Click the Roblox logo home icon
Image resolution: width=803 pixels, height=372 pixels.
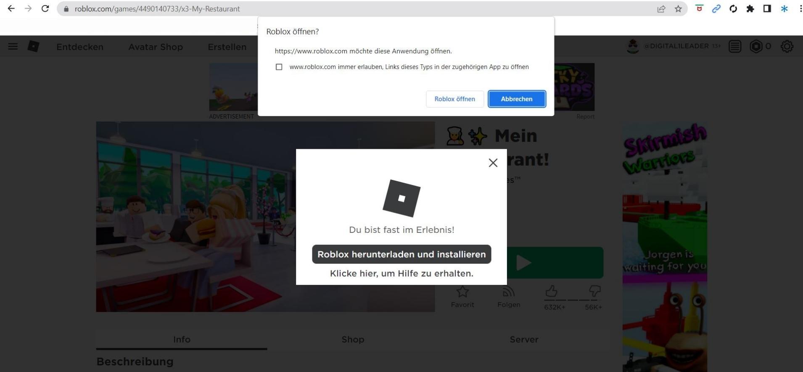(x=33, y=46)
